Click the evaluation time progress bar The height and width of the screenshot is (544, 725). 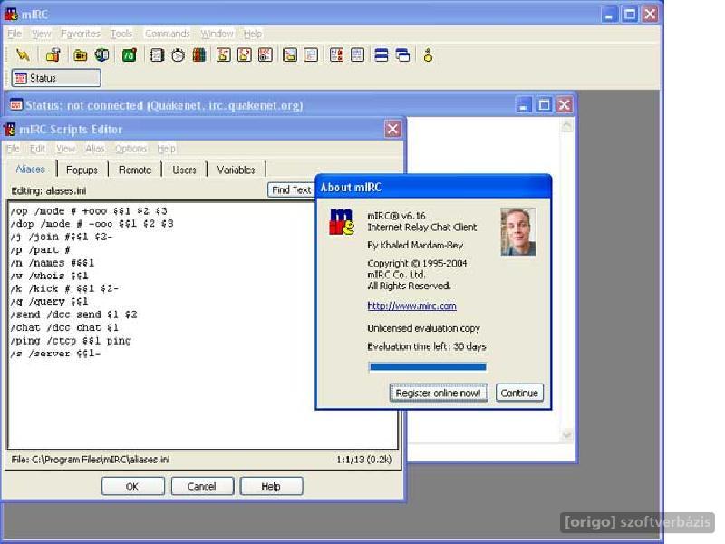pos(427,367)
